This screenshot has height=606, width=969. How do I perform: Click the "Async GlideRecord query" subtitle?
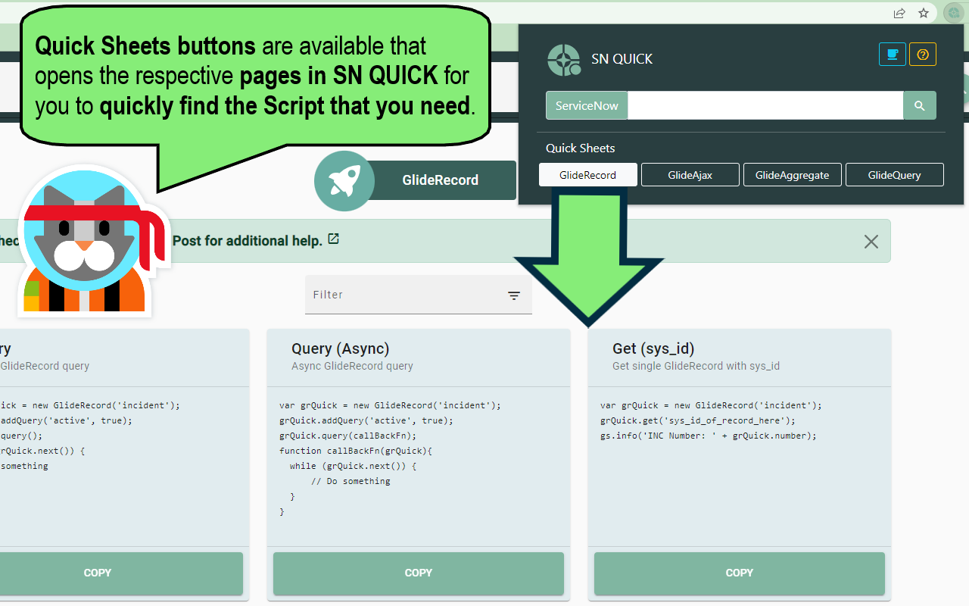click(x=353, y=366)
